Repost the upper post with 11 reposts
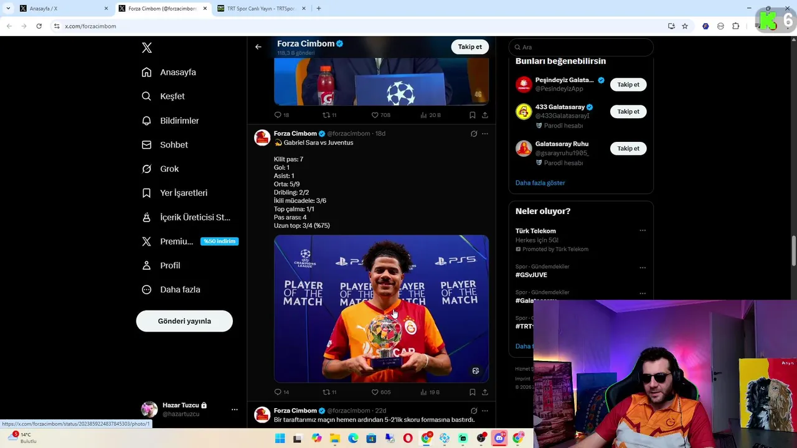797x448 pixels. [x=329, y=115]
